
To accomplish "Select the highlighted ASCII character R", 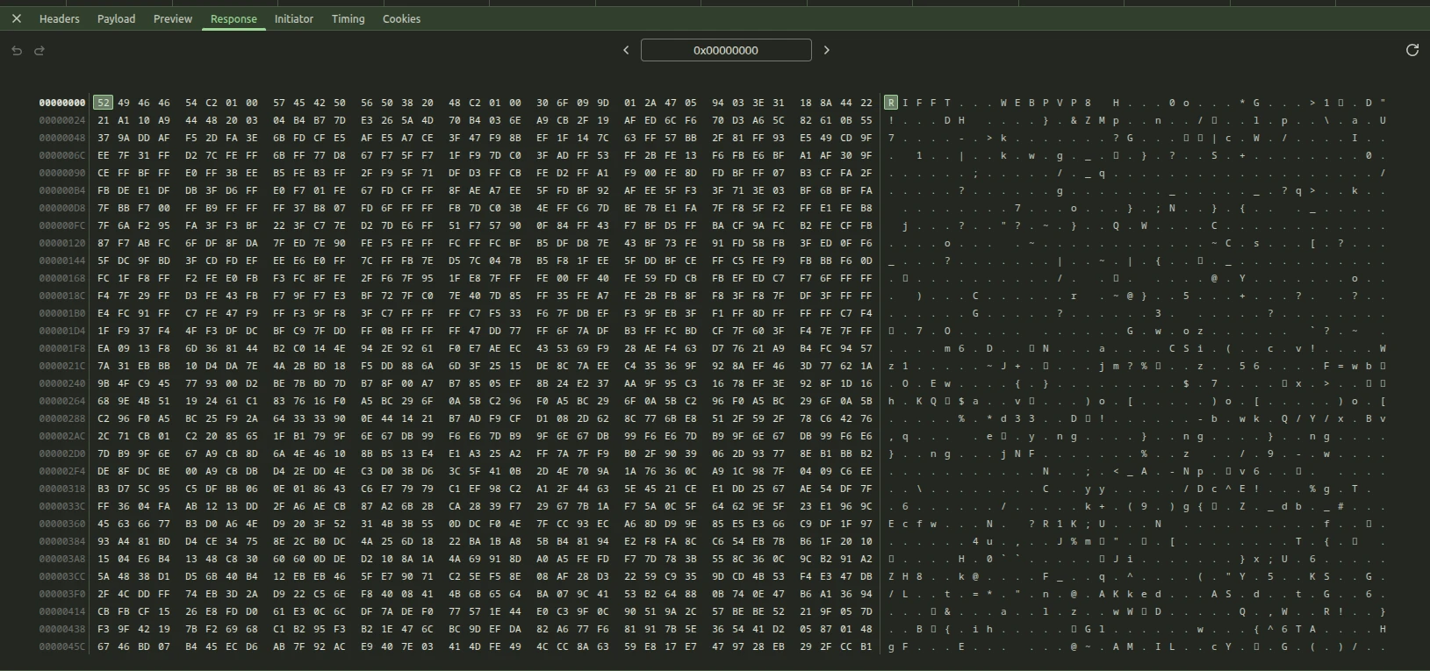I will (891, 103).
